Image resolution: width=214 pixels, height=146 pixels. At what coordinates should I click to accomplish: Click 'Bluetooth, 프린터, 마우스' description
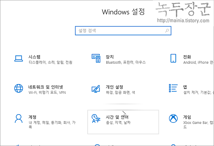[126, 62]
